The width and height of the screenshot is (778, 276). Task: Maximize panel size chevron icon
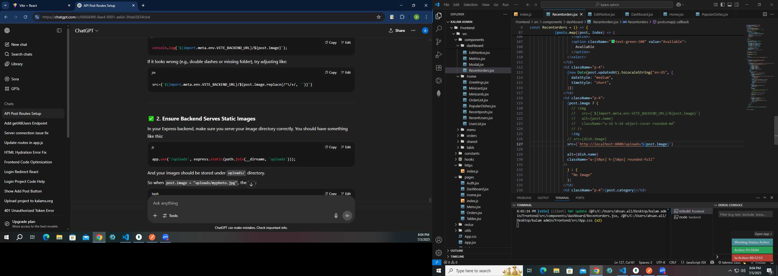point(764,198)
